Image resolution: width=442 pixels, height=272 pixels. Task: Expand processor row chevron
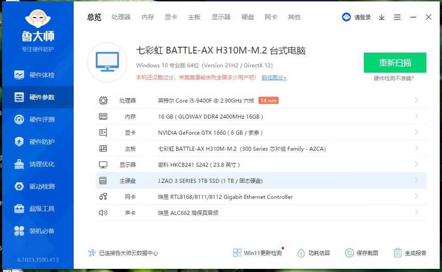coord(417,100)
